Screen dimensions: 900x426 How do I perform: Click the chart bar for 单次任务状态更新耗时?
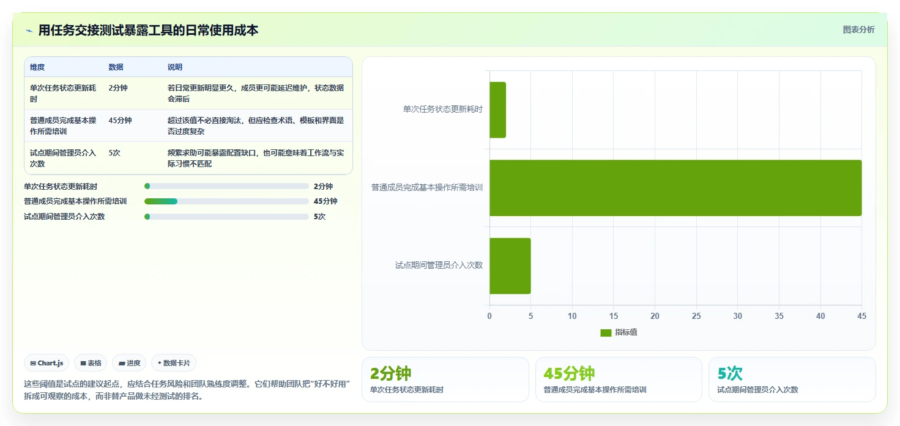(497, 110)
